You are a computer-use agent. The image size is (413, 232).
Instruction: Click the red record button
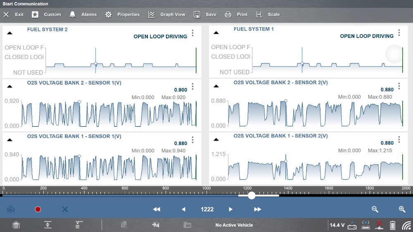[38, 209]
